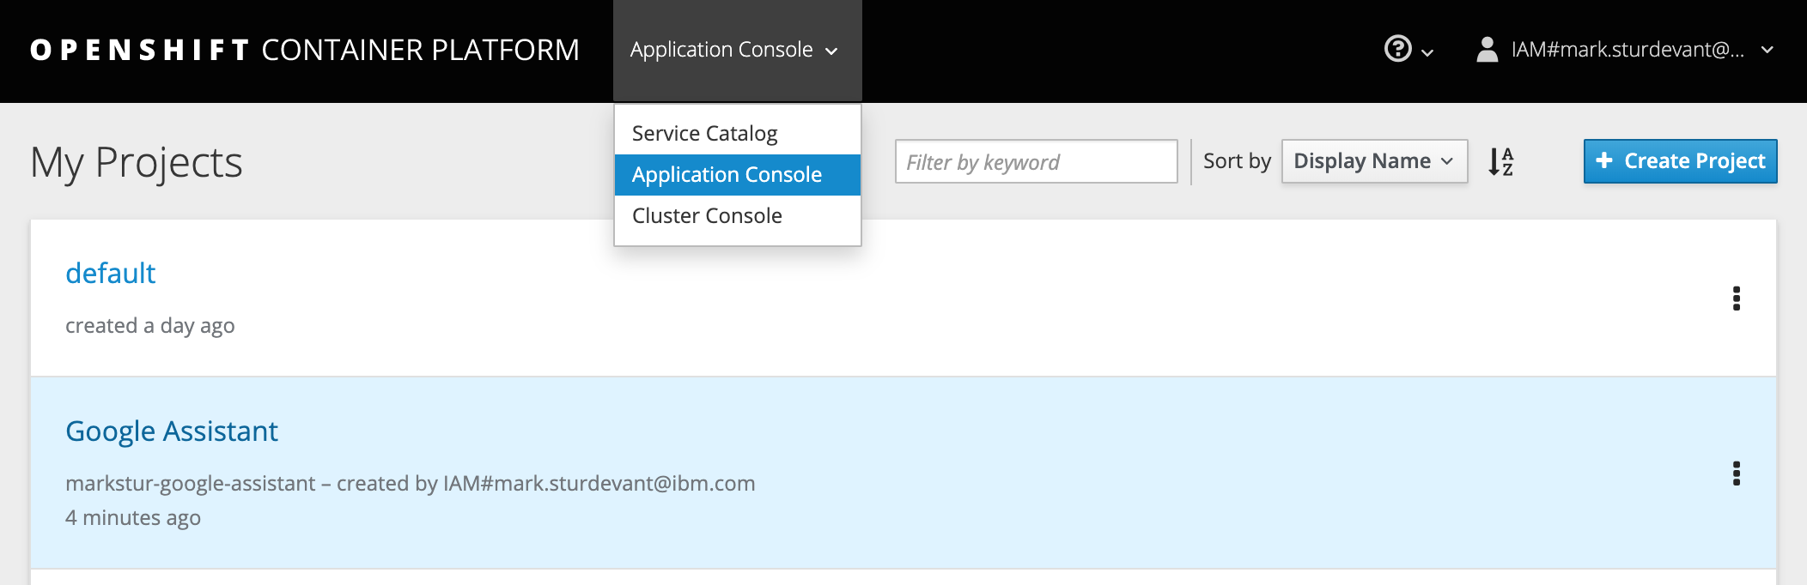Open kebab menu for Google Assistant project
This screenshot has width=1807, height=585.
click(1737, 473)
